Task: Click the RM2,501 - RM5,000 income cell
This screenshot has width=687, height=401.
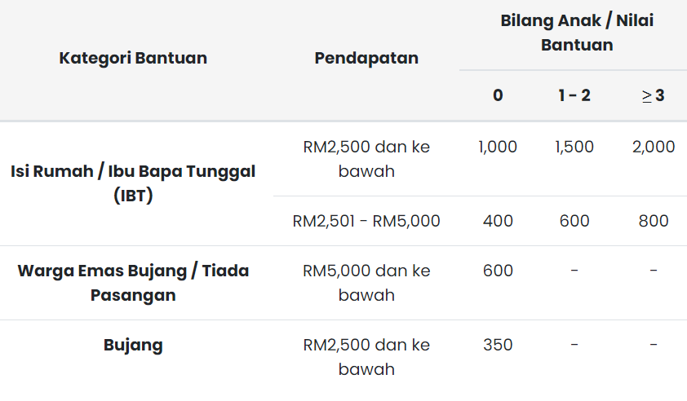Action: point(366,221)
